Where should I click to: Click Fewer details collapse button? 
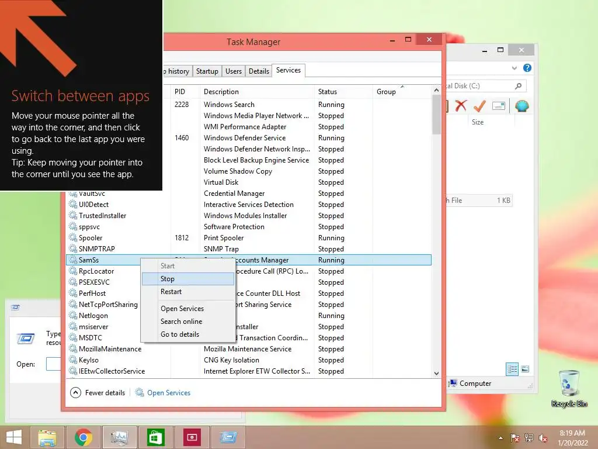point(98,392)
